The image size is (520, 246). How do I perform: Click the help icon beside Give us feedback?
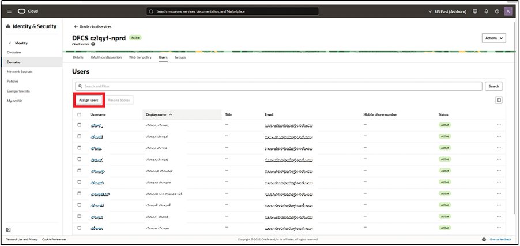(x=484, y=239)
